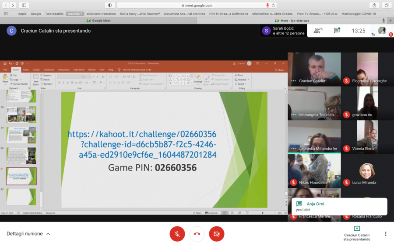
Task: Click the meet.google.com address bar
Action: pyautogui.click(x=197, y=5)
